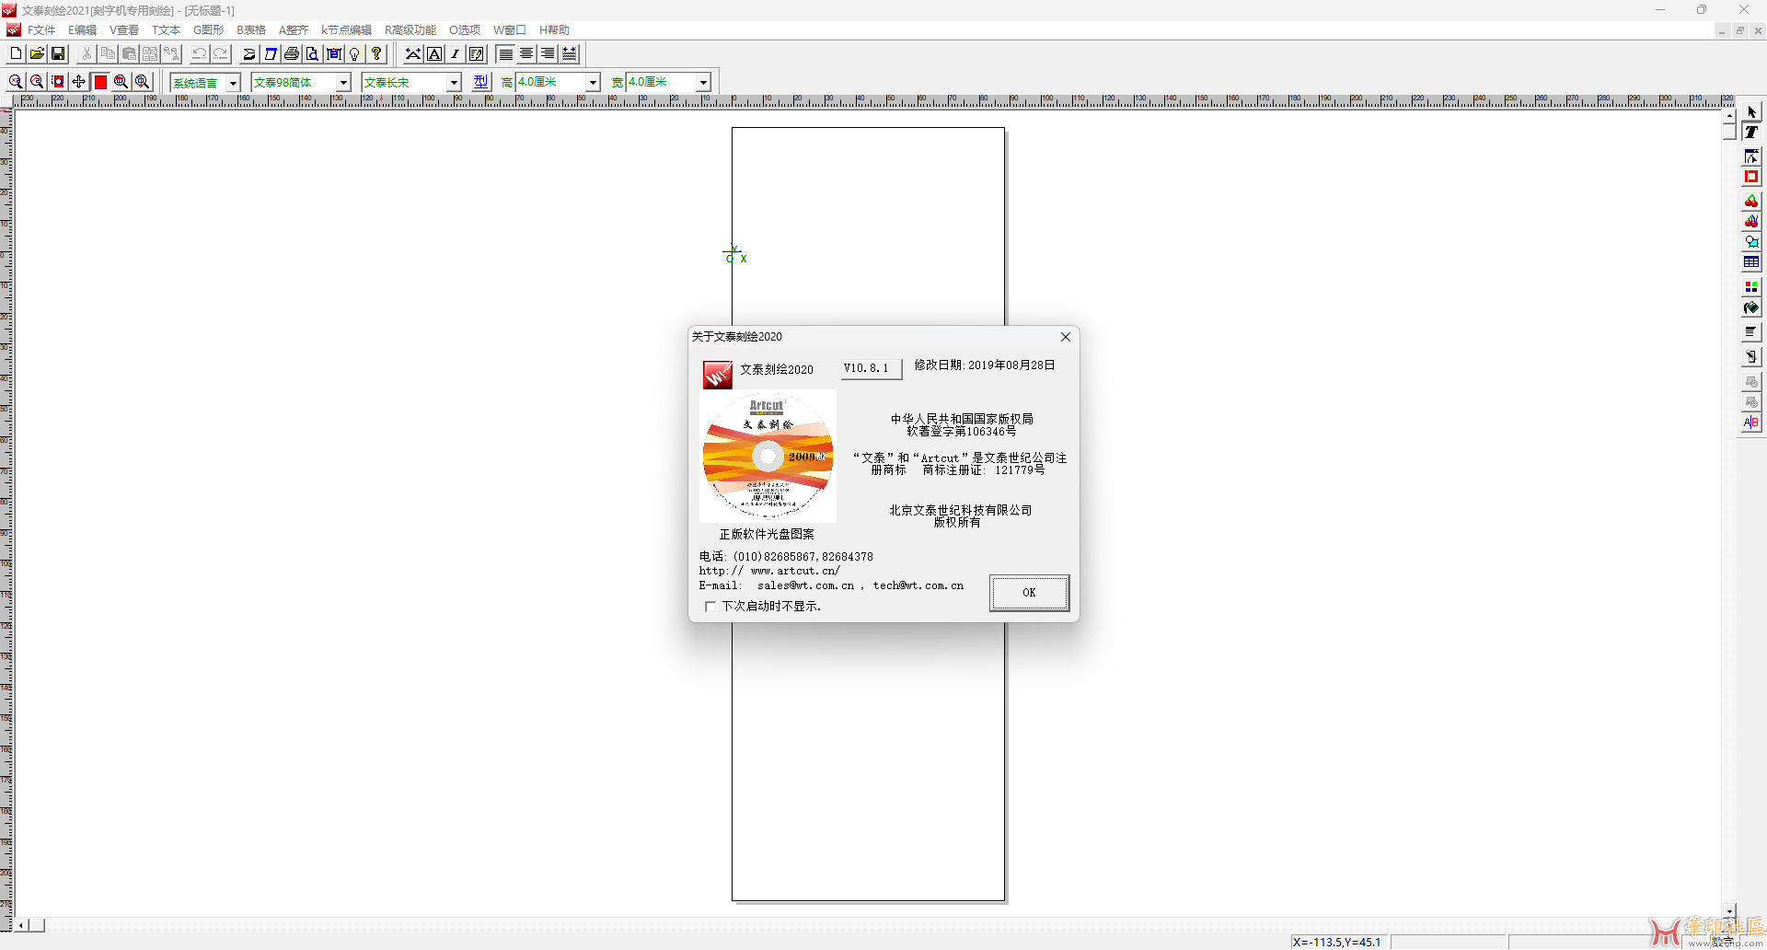Click the V10.8.1 version button
Image resolution: width=1767 pixels, height=950 pixels.
click(871, 368)
